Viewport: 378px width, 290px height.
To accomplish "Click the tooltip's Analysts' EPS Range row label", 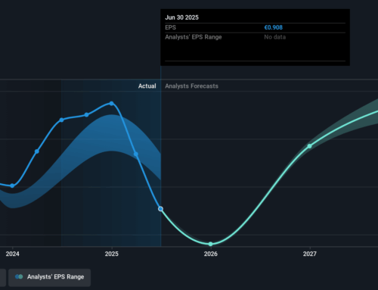I will tap(194, 37).
